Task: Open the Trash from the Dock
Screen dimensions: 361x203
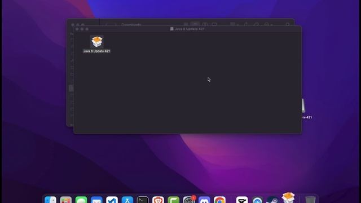Action: 310,199
